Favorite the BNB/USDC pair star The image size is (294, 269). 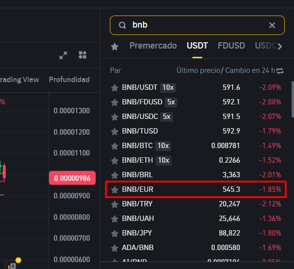coord(115,117)
